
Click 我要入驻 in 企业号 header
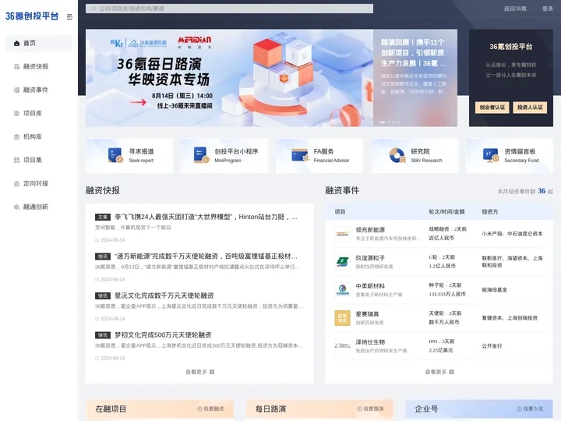(530, 409)
